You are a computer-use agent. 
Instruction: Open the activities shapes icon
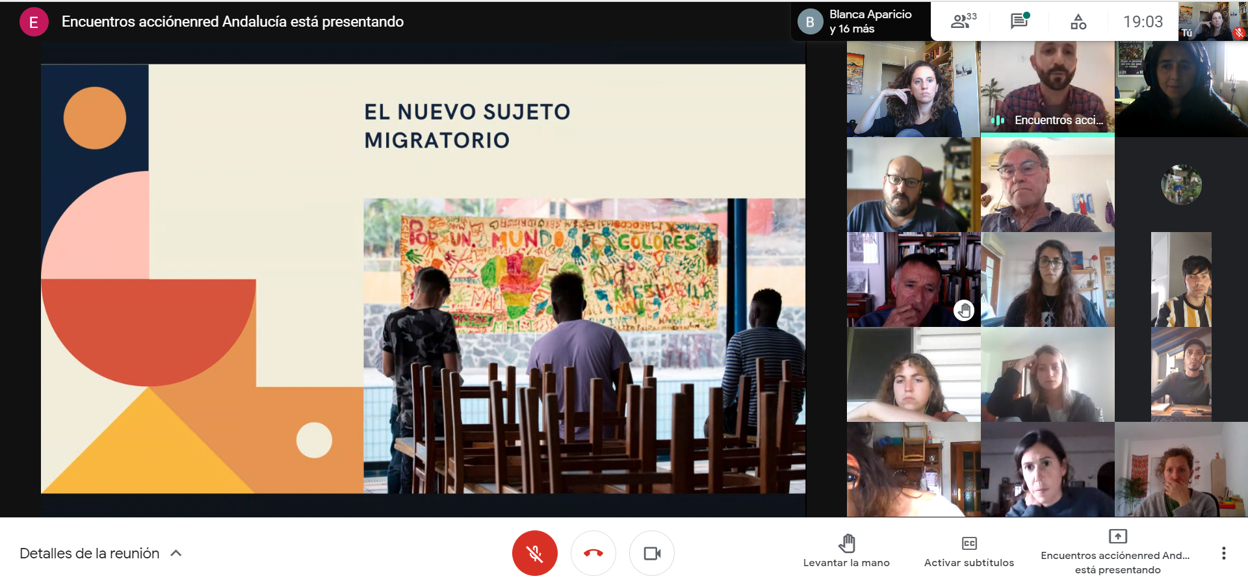[1078, 22]
